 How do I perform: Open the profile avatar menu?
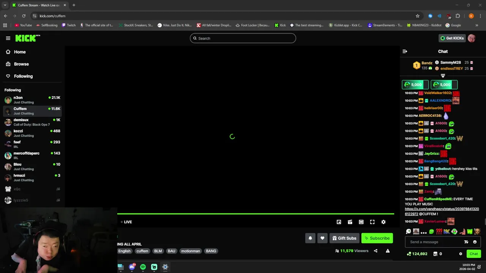click(472, 38)
